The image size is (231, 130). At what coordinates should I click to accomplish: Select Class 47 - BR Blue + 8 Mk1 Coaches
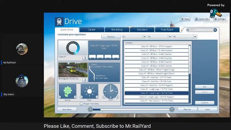point(156,62)
